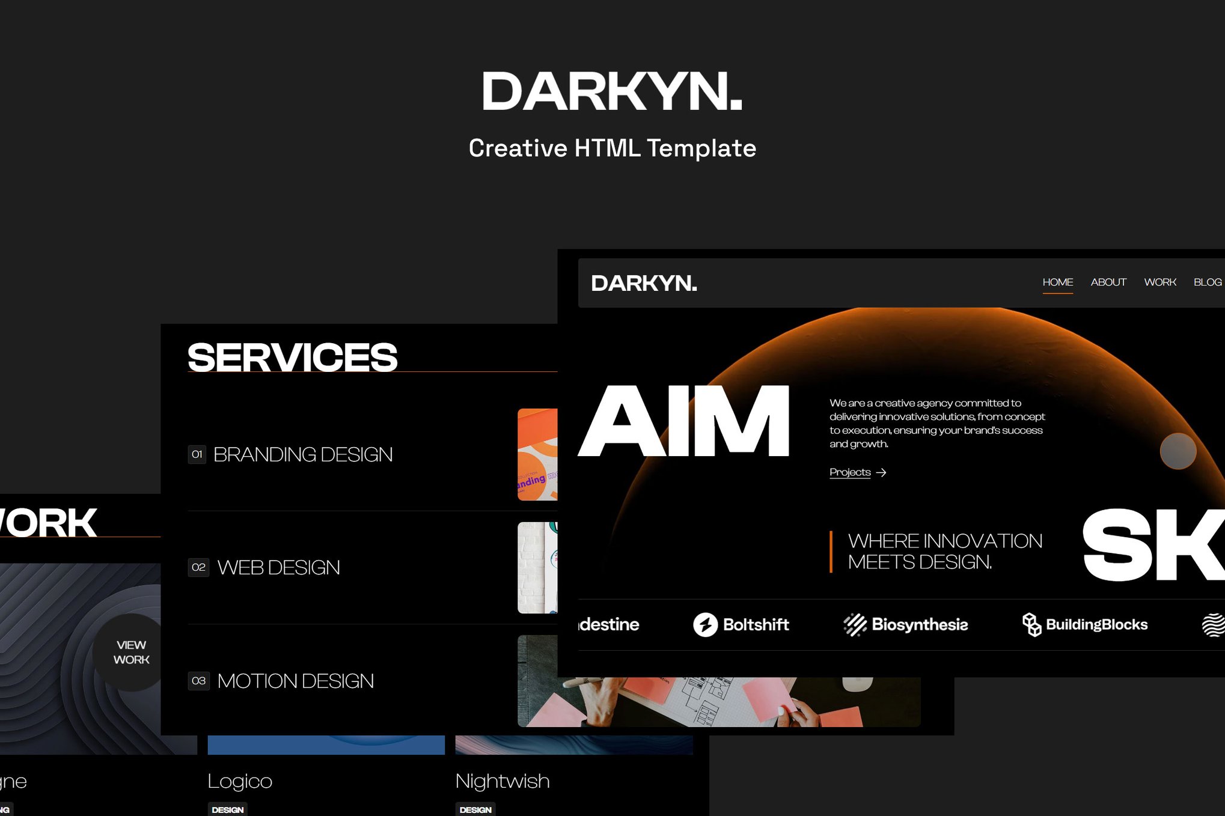
Task: Follow the Projects link
Action: [849, 472]
